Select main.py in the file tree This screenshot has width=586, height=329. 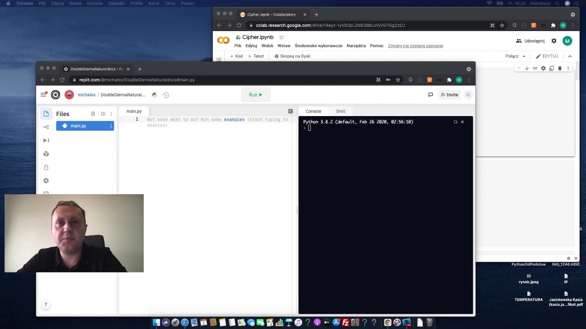[x=85, y=126]
